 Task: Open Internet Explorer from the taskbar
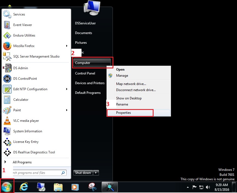24,187
